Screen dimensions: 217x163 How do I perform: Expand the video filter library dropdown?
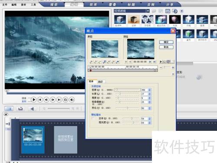[148, 11]
